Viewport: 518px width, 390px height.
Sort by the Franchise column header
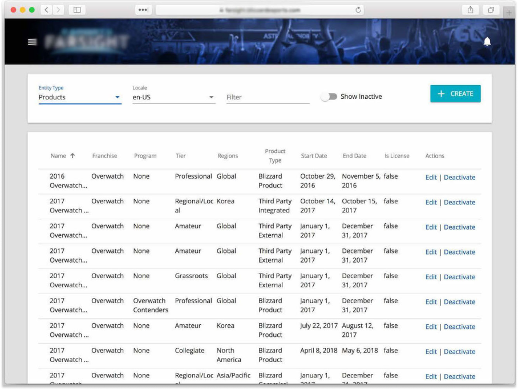105,156
